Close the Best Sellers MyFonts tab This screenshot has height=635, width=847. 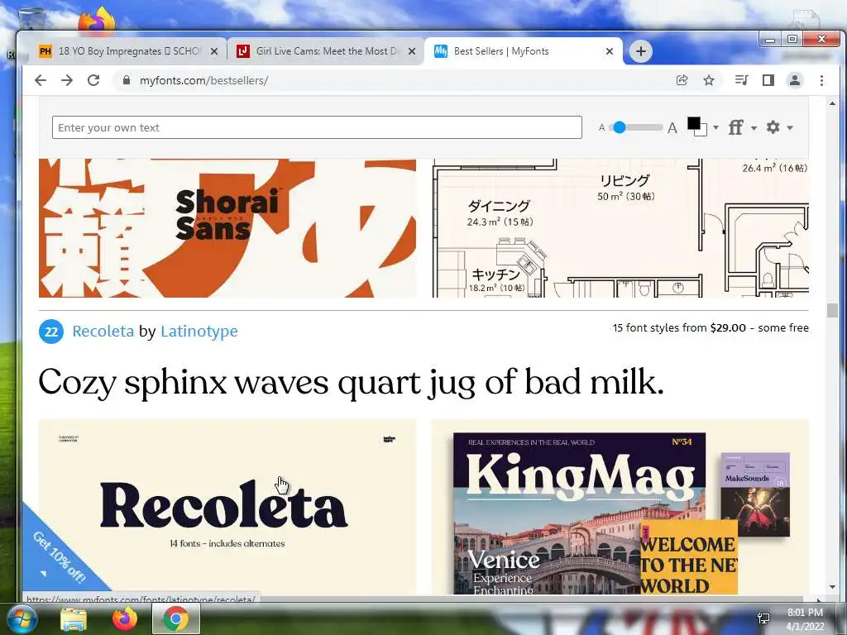(610, 51)
